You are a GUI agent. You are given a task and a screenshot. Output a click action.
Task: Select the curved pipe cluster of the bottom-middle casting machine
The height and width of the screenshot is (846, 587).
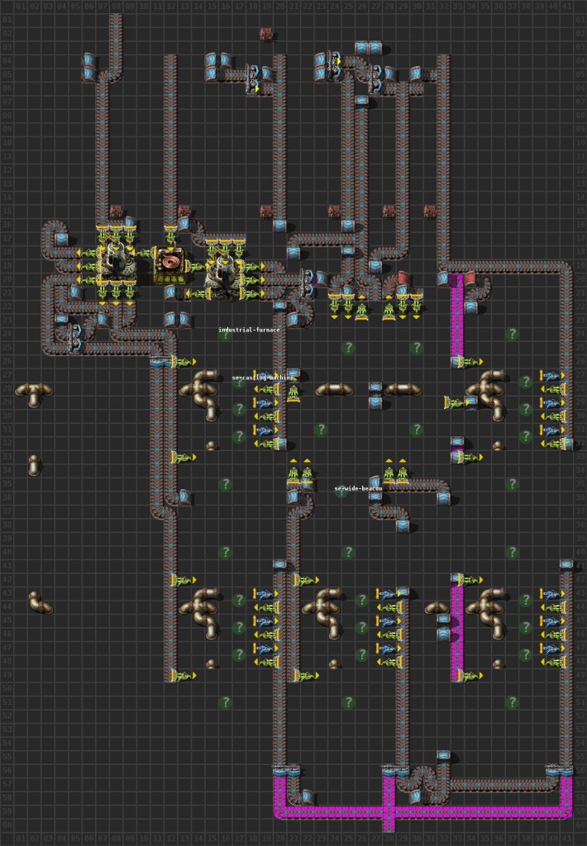click(323, 613)
